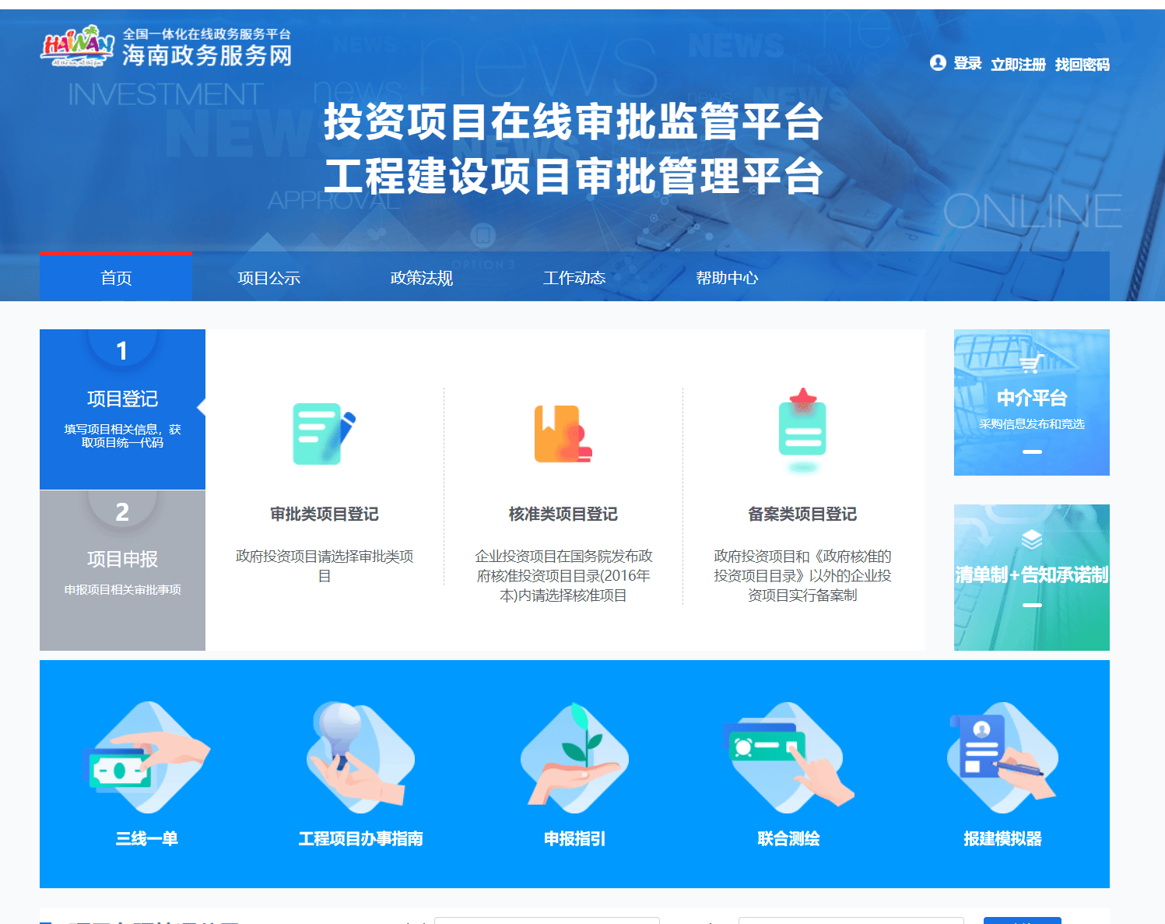Click the shopping cart icon on 中介平台
This screenshot has height=924, width=1165.
(1032, 364)
